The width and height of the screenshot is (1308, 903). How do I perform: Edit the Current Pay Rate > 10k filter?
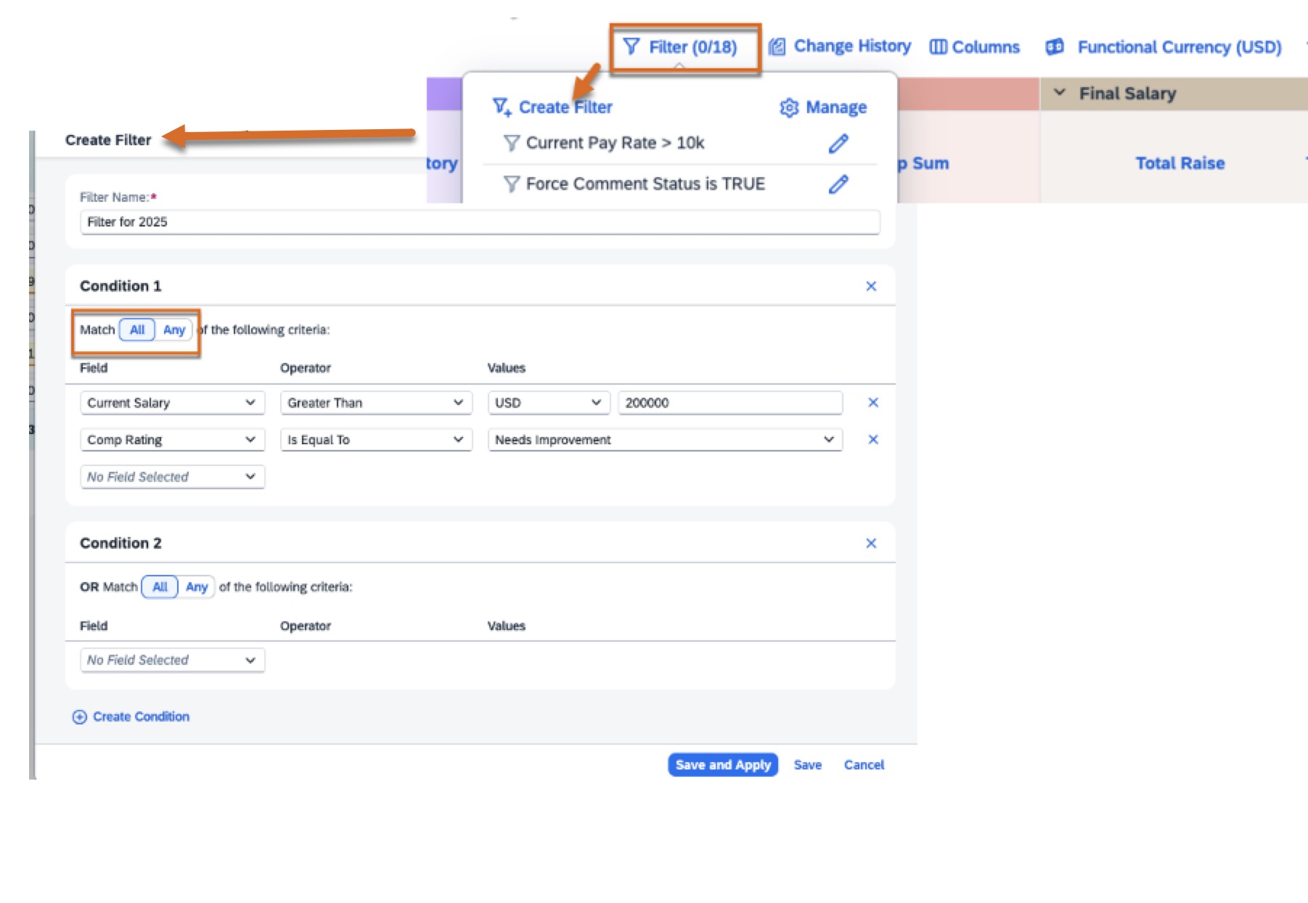click(x=838, y=144)
